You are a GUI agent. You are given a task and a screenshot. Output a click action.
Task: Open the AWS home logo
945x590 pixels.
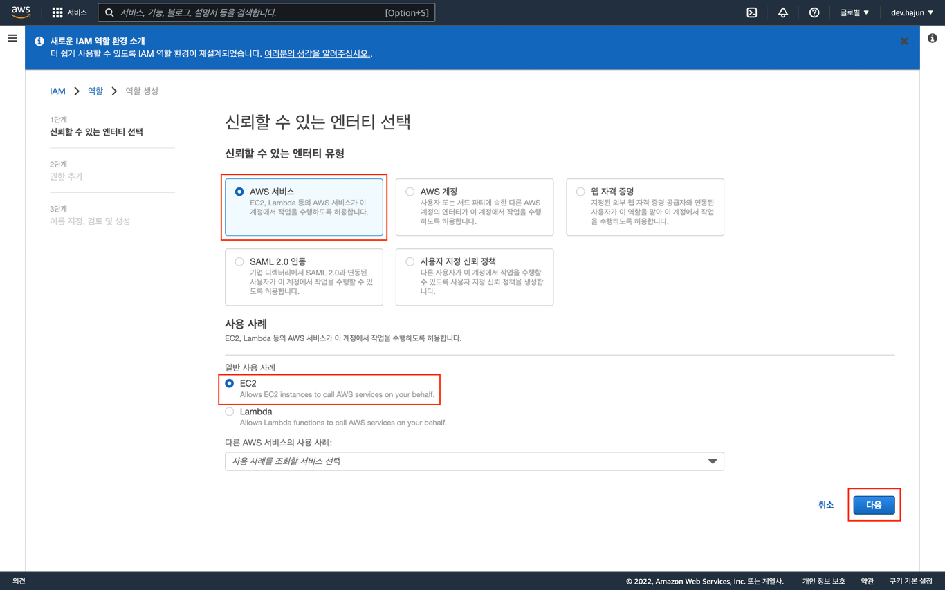click(x=21, y=12)
